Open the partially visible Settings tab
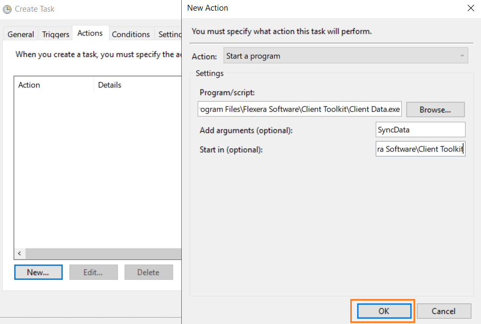This screenshot has height=324, width=481. 170,34
